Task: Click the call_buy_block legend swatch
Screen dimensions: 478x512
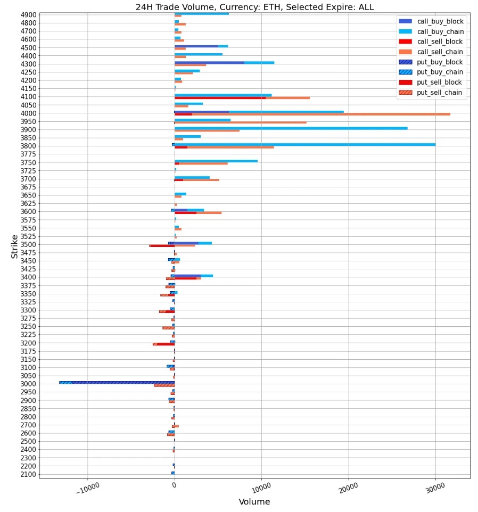Action: click(x=406, y=21)
